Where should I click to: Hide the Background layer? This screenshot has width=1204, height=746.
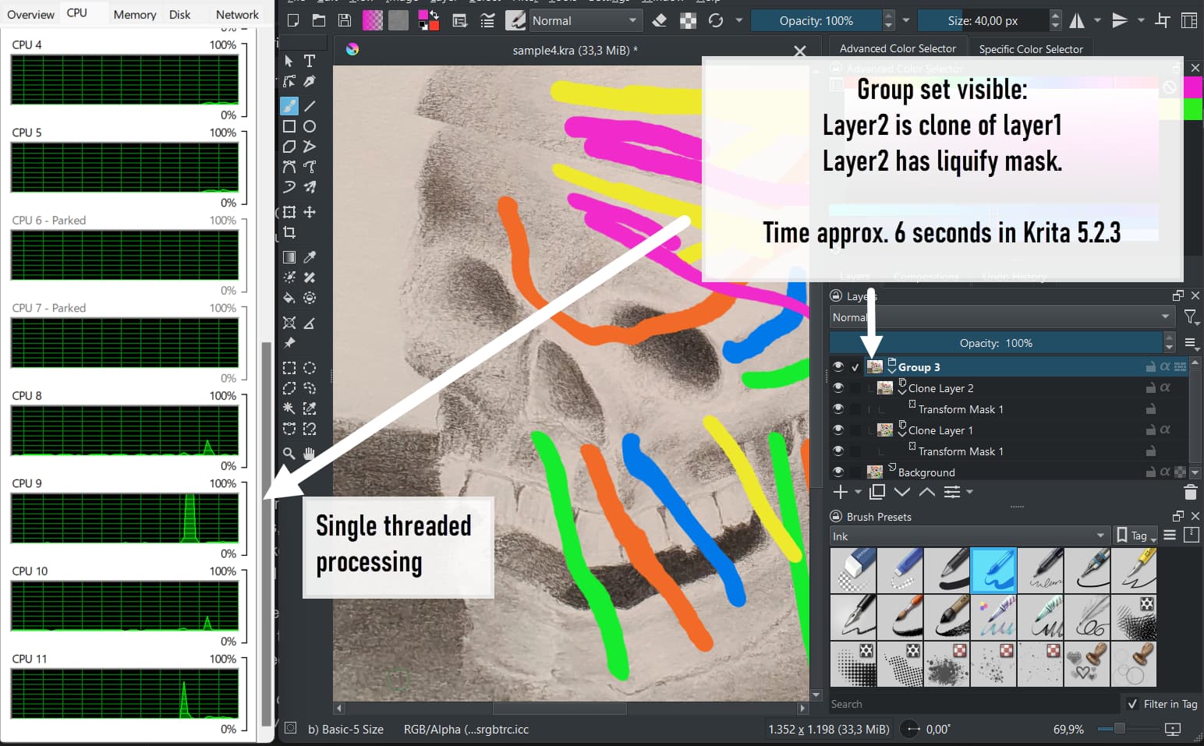[x=838, y=472]
